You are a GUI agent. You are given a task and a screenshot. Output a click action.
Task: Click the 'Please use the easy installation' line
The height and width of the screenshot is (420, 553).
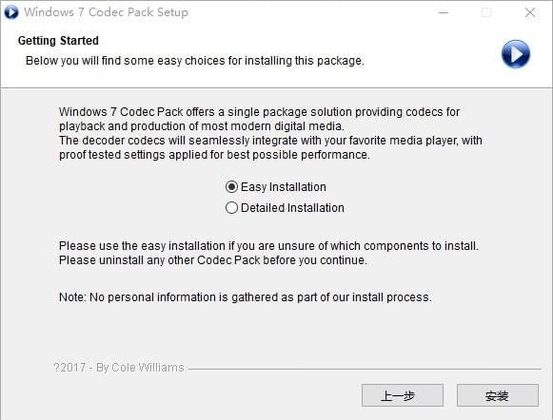pos(268,246)
